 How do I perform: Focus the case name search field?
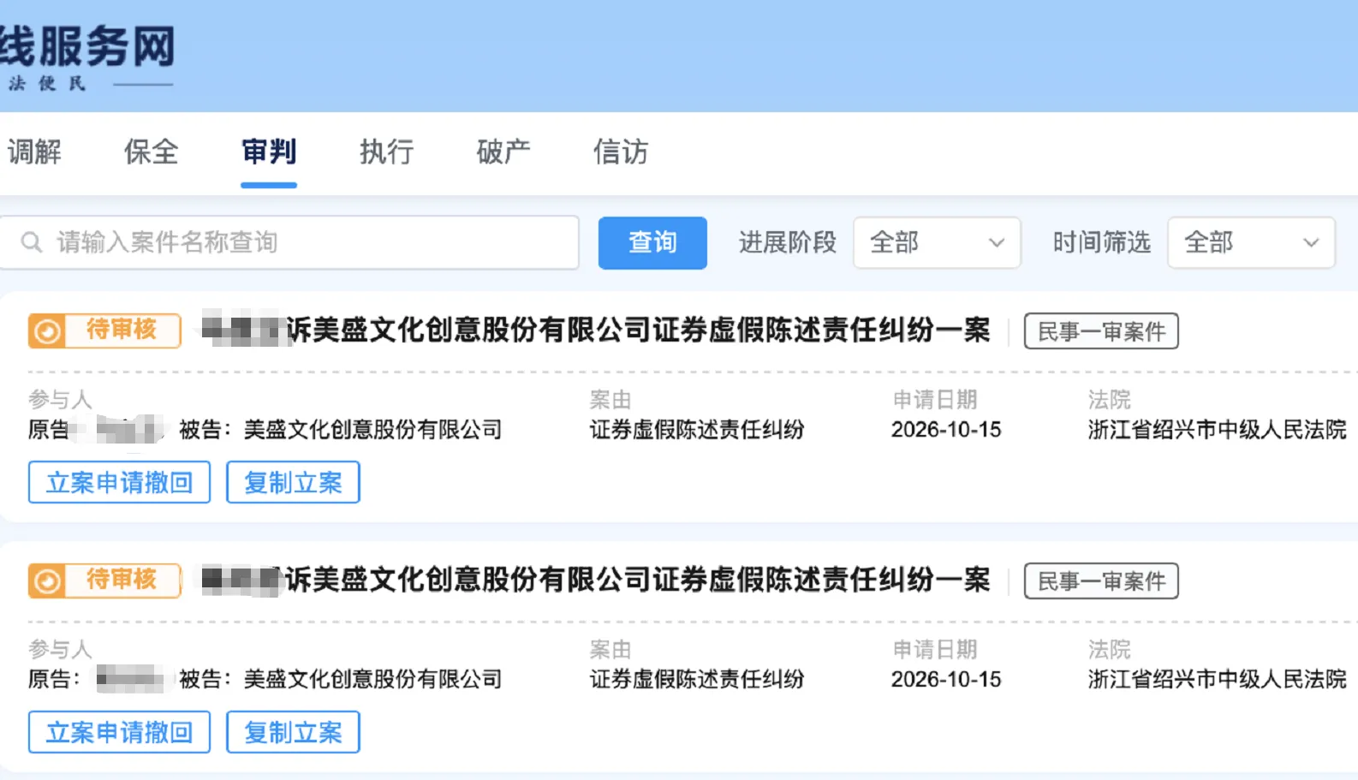[x=289, y=242]
